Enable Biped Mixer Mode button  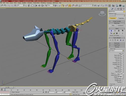point(122,31)
